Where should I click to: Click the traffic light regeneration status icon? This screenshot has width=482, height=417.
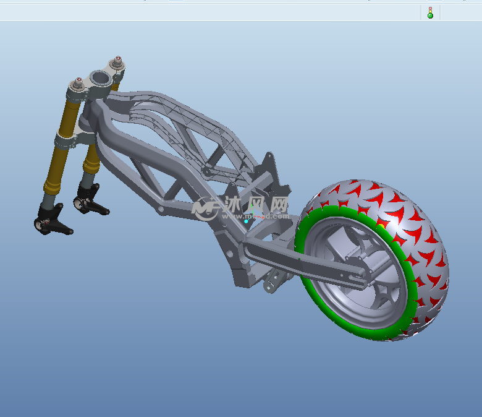pyautogui.click(x=430, y=12)
